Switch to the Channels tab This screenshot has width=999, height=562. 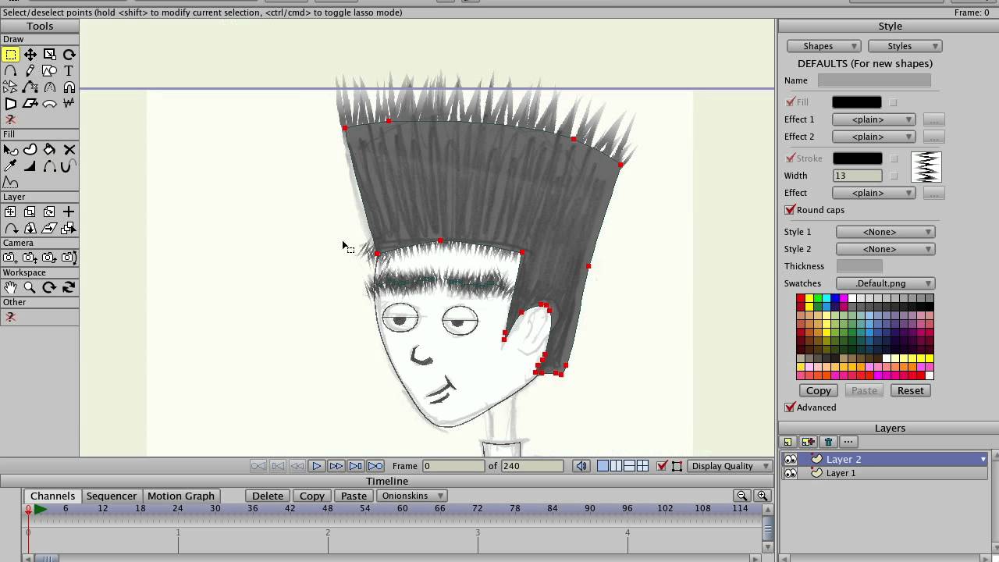click(x=52, y=496)
